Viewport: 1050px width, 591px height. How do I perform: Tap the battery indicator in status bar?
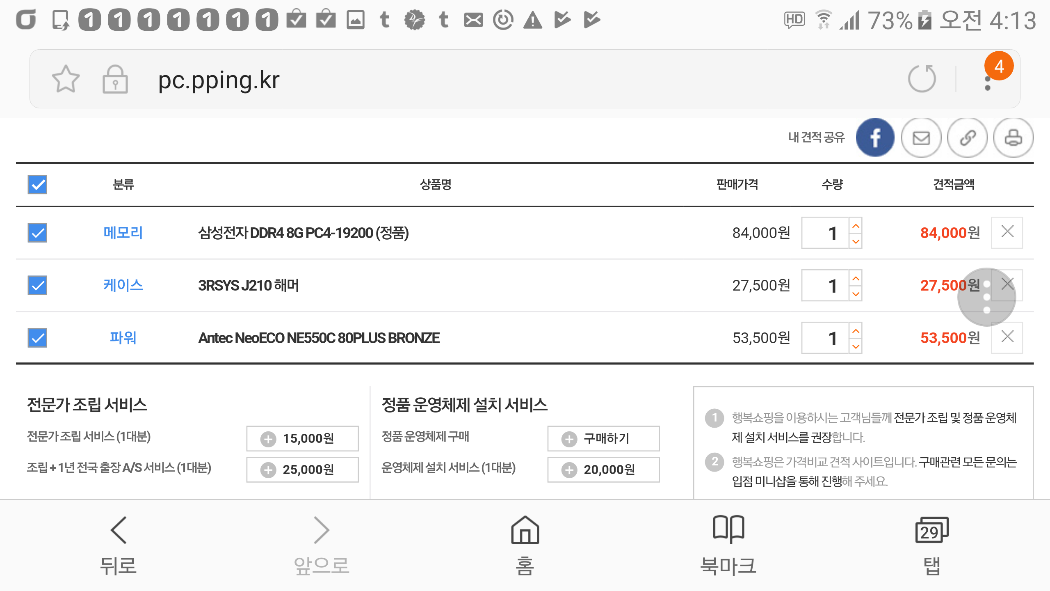click(x=924, y=20)
